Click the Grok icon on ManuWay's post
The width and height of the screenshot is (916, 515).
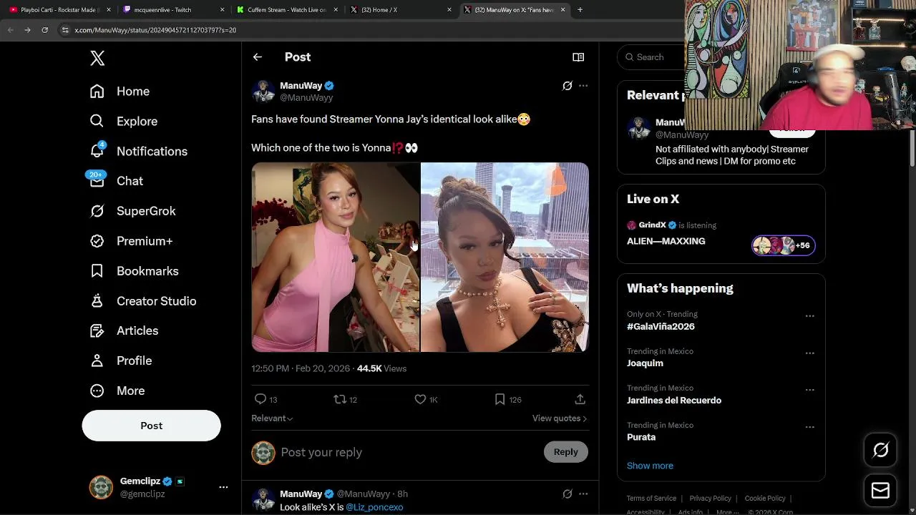tap(567, 86)
